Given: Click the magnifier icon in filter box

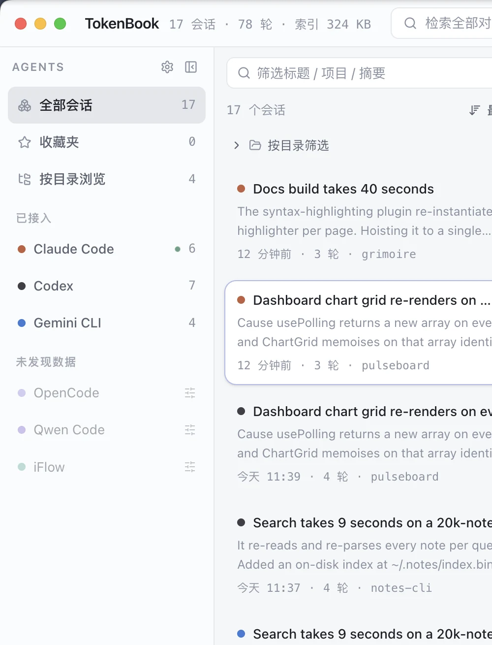Looking at the screenshot, I should point(244,73).
